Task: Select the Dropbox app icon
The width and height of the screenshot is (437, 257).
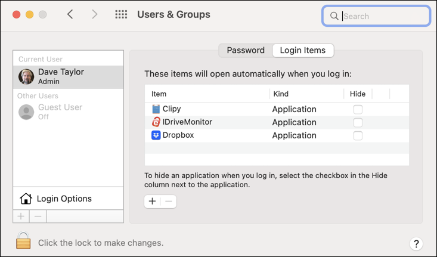Action: [156, 135]
